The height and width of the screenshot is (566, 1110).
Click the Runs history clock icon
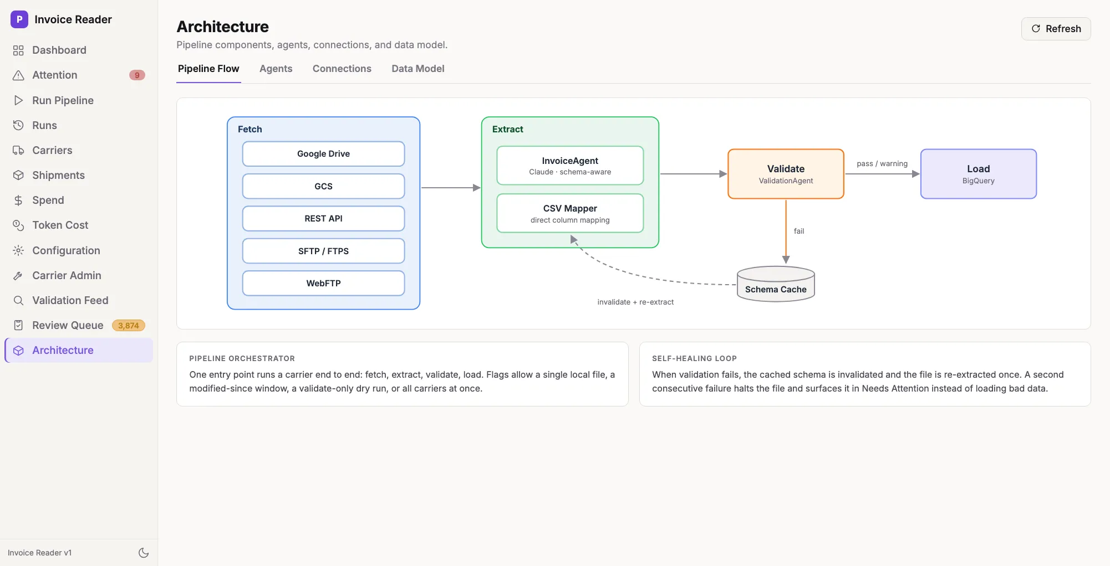tap(18, 125)
